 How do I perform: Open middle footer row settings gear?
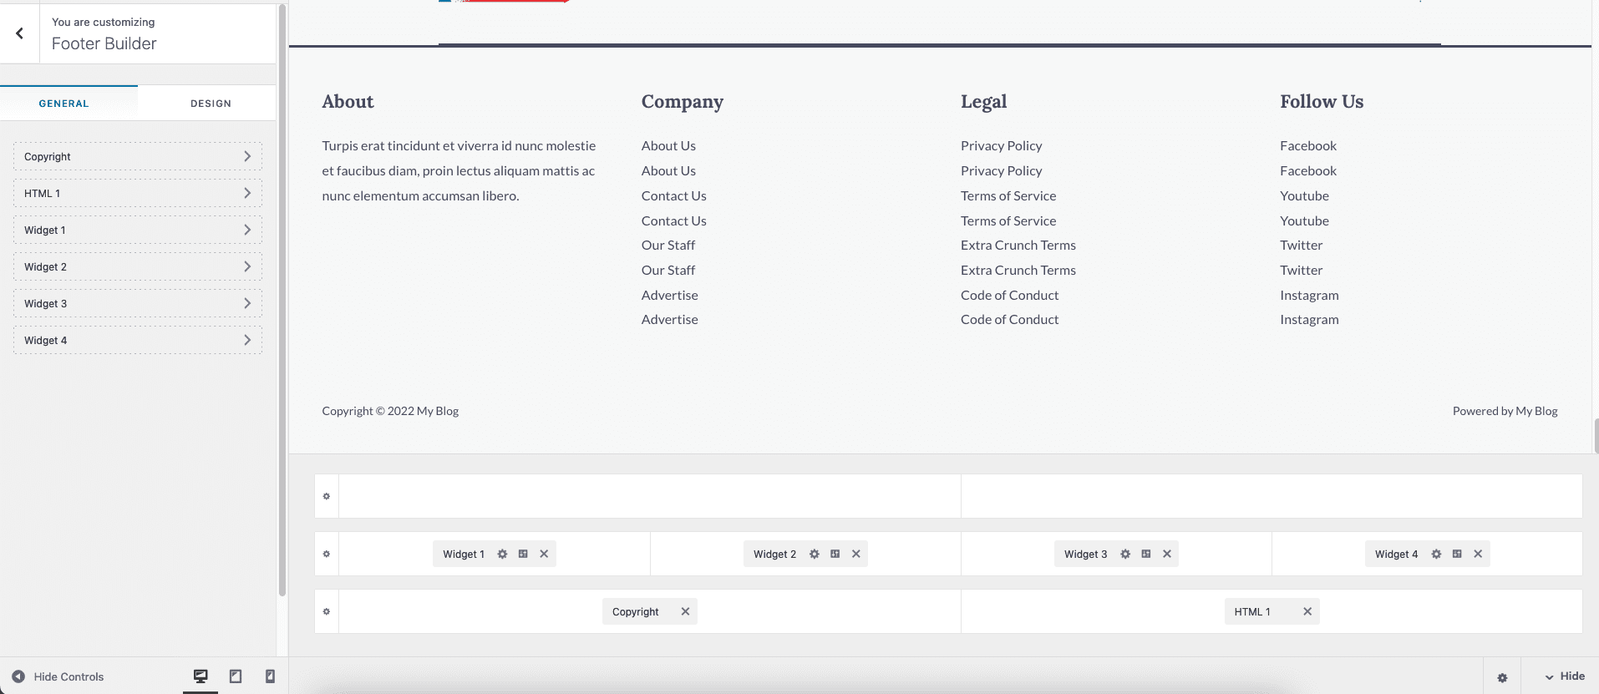click(327, 554)
